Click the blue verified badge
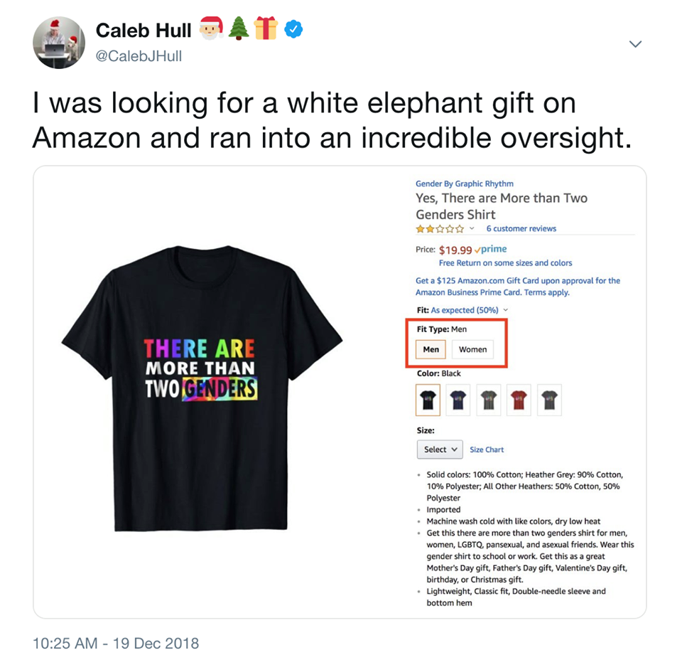Screen dimensions: 682x665 tap(293, 30)
